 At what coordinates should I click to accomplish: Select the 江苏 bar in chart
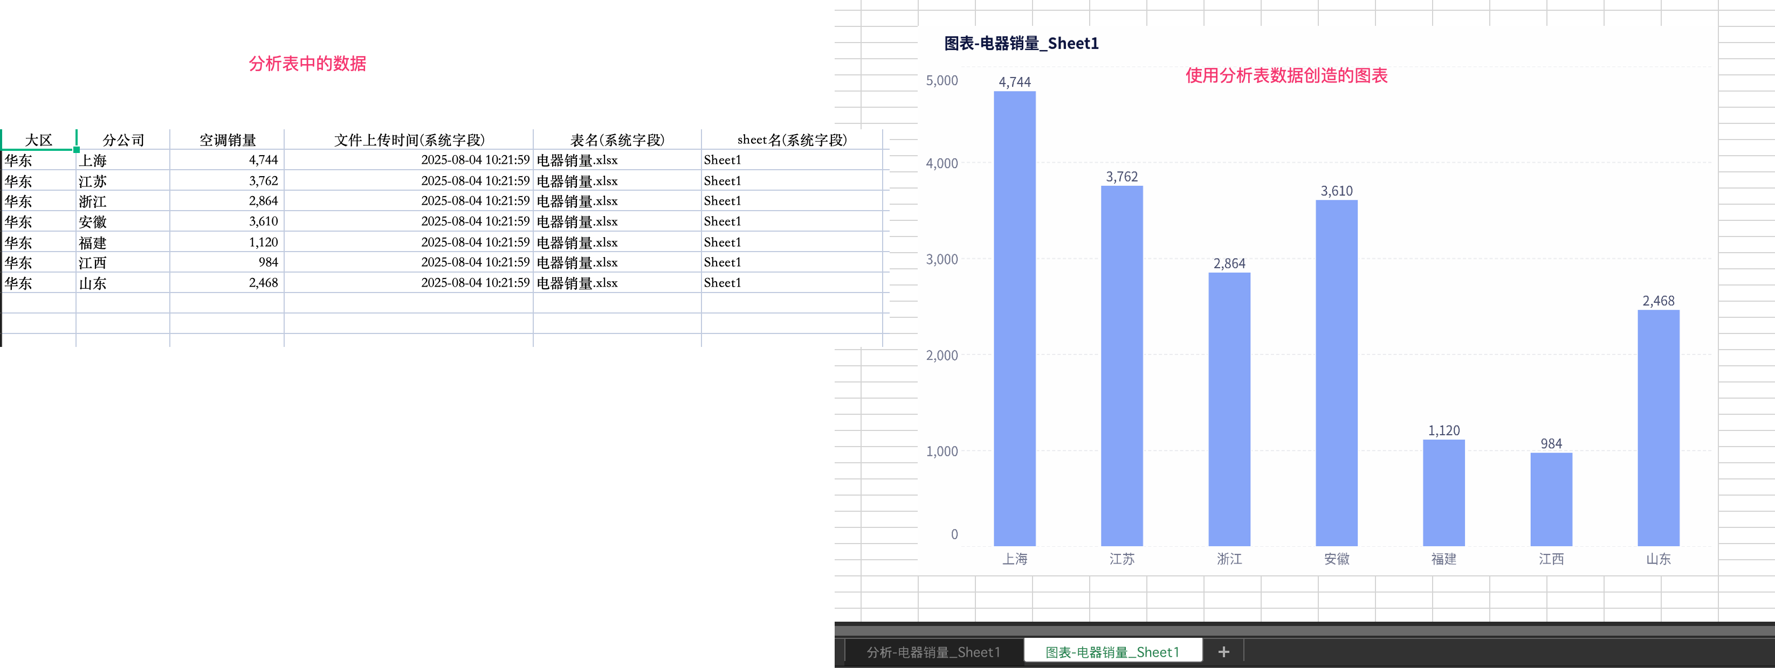[x=1122, y=366]
